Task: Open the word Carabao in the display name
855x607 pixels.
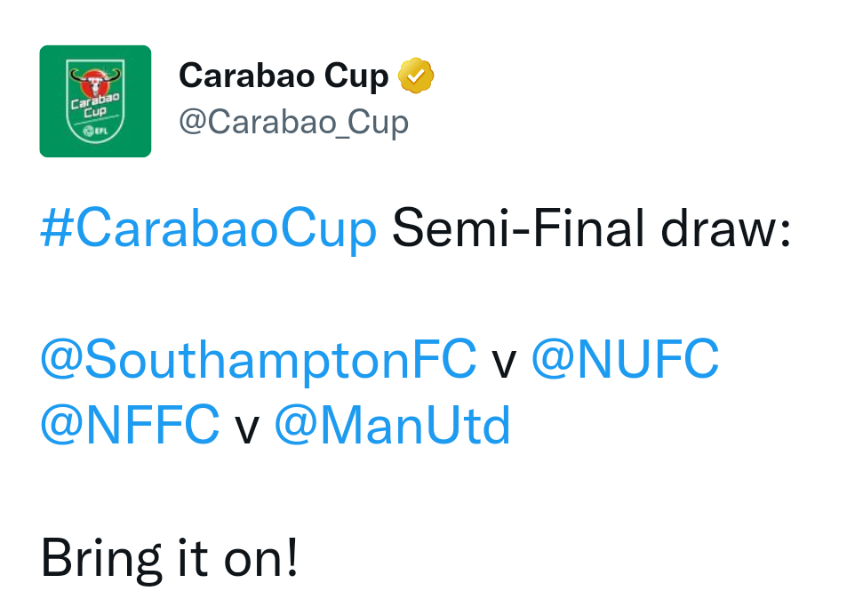Action: click(x=246, y=76)
